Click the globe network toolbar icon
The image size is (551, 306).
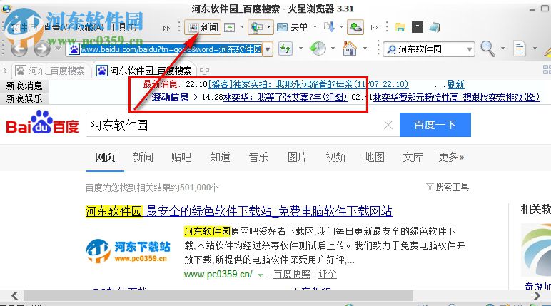click(256, 27)
